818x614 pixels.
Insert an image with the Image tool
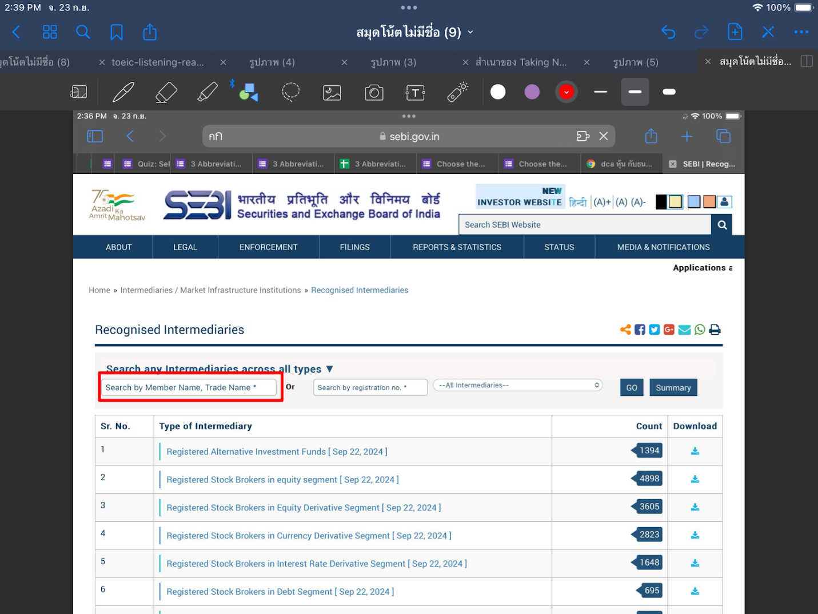click(x=332, y=92)
